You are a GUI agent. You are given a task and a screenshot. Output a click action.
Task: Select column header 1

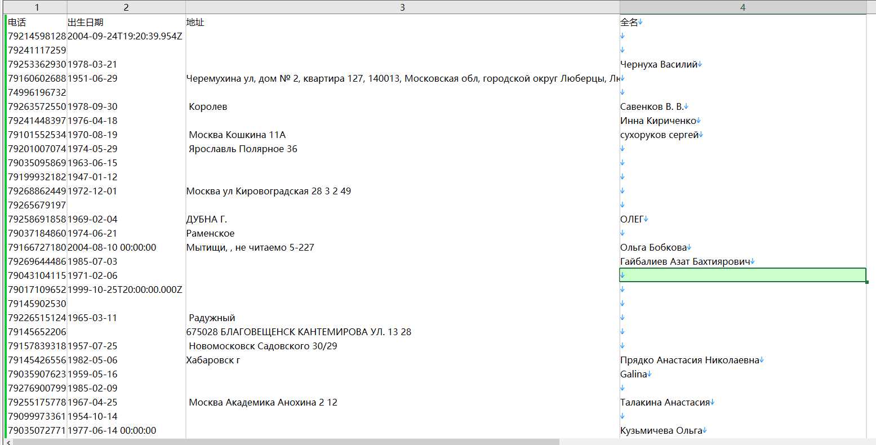[x=37, y=7]
